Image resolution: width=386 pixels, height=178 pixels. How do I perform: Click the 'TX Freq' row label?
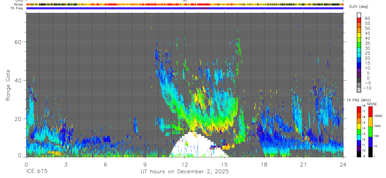17,8
